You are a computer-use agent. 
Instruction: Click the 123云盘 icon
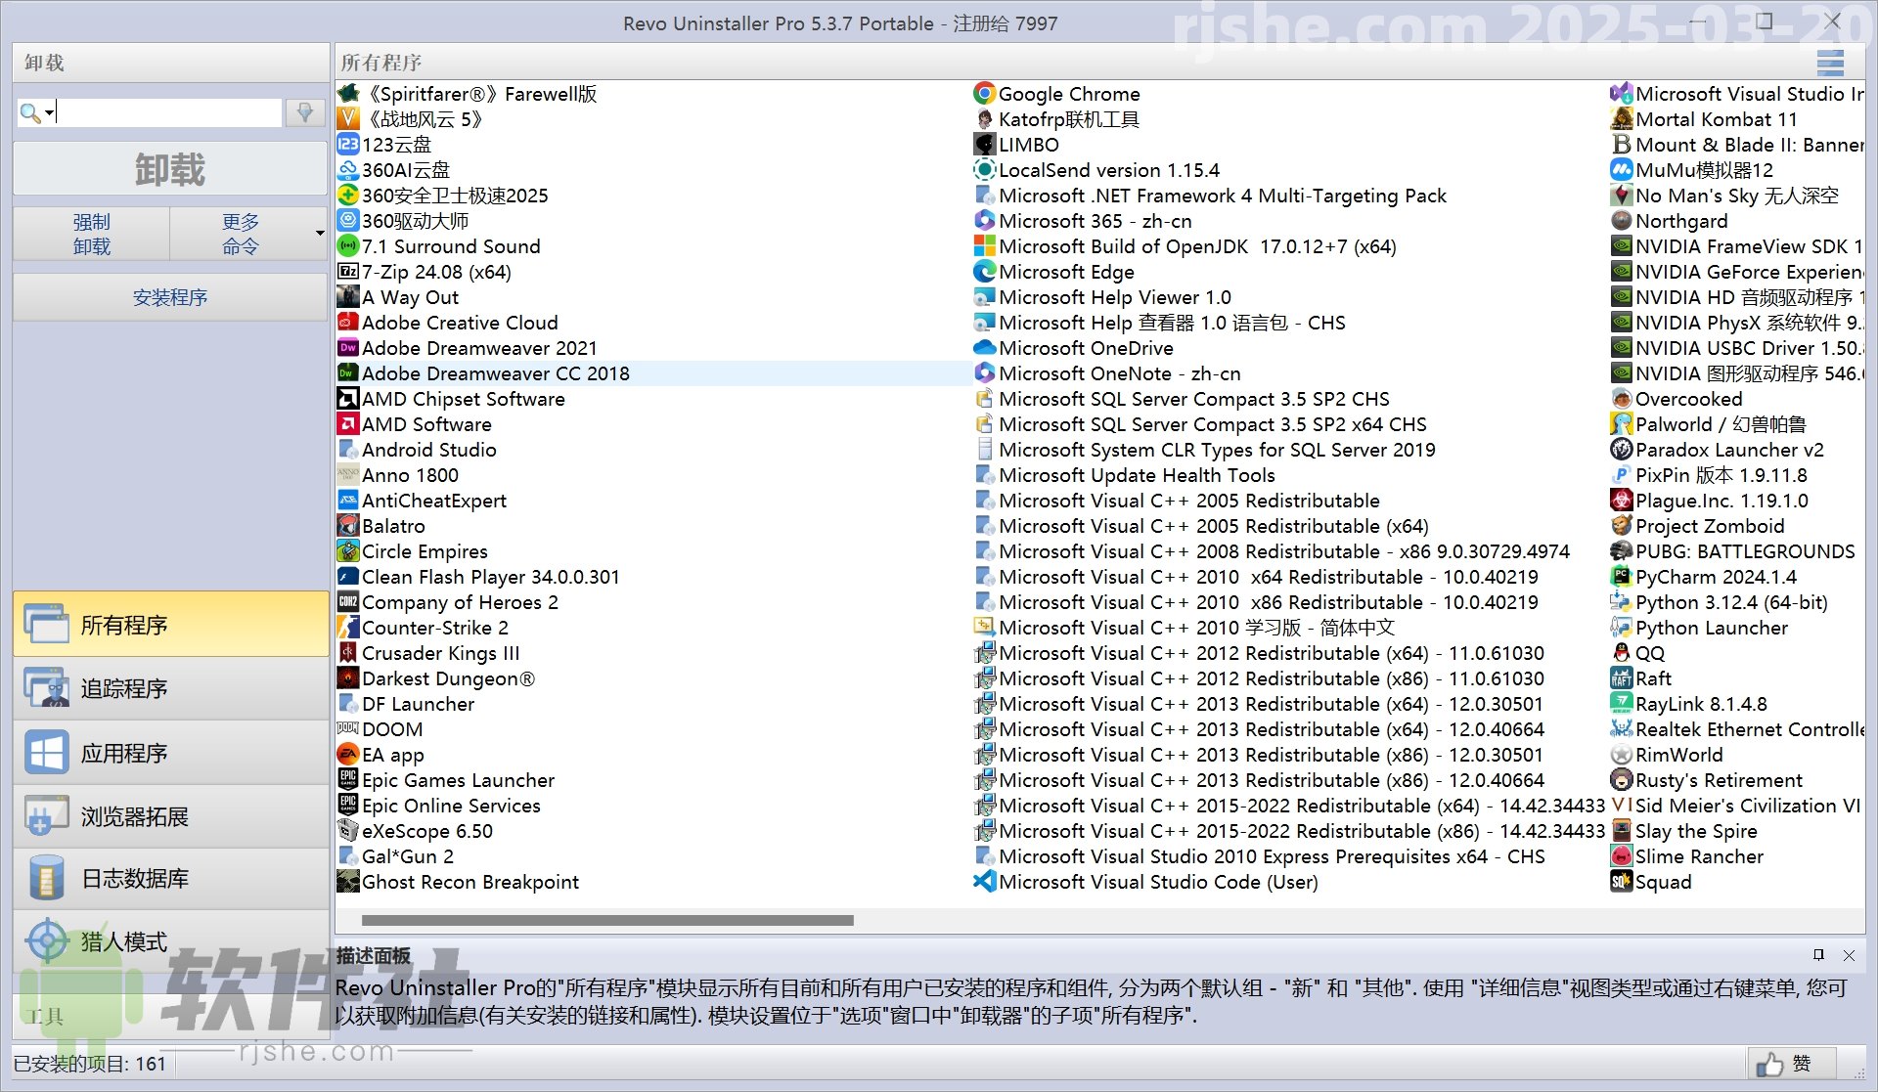(x=347, y=145)
